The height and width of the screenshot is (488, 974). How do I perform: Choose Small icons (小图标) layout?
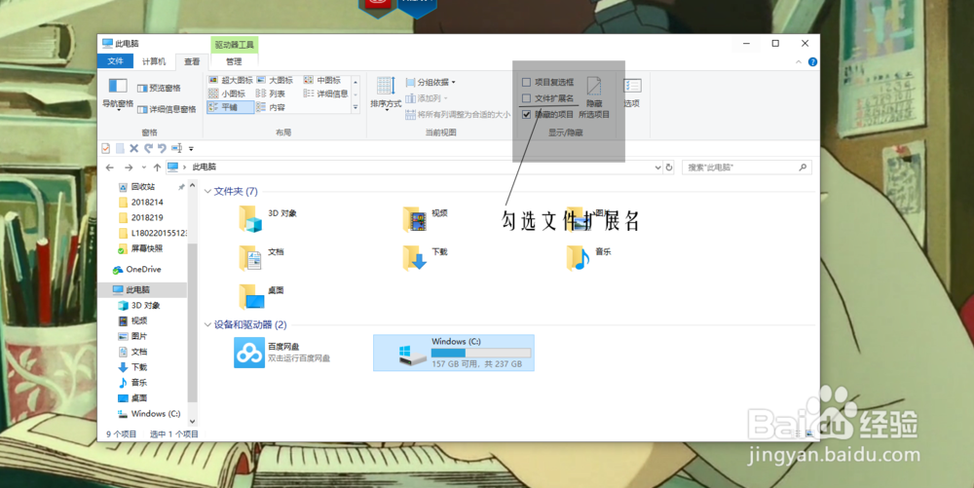227,94
